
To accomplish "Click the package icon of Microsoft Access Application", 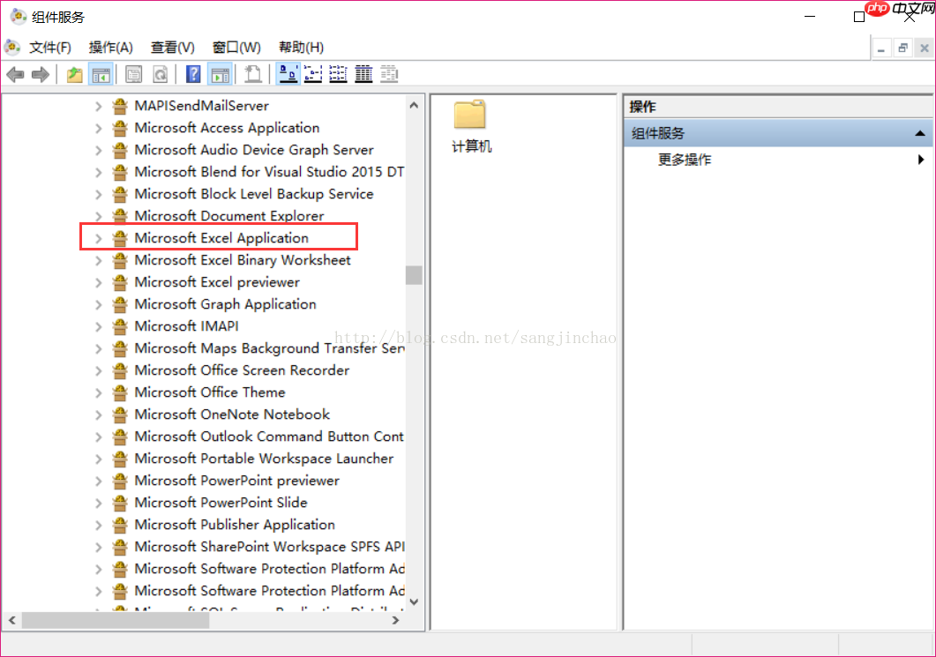I will [120, 128].
